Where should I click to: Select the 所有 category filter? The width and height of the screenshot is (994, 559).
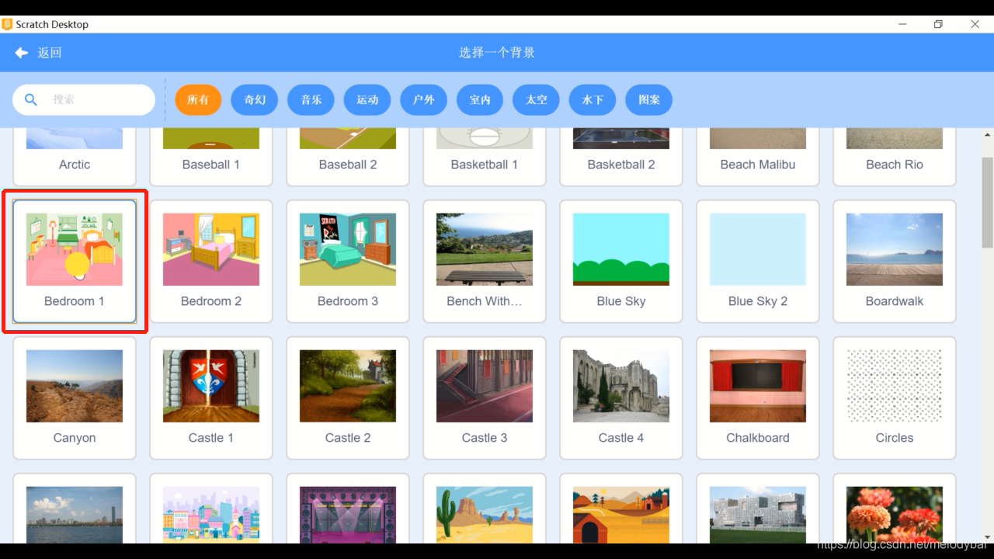point(198,99)
